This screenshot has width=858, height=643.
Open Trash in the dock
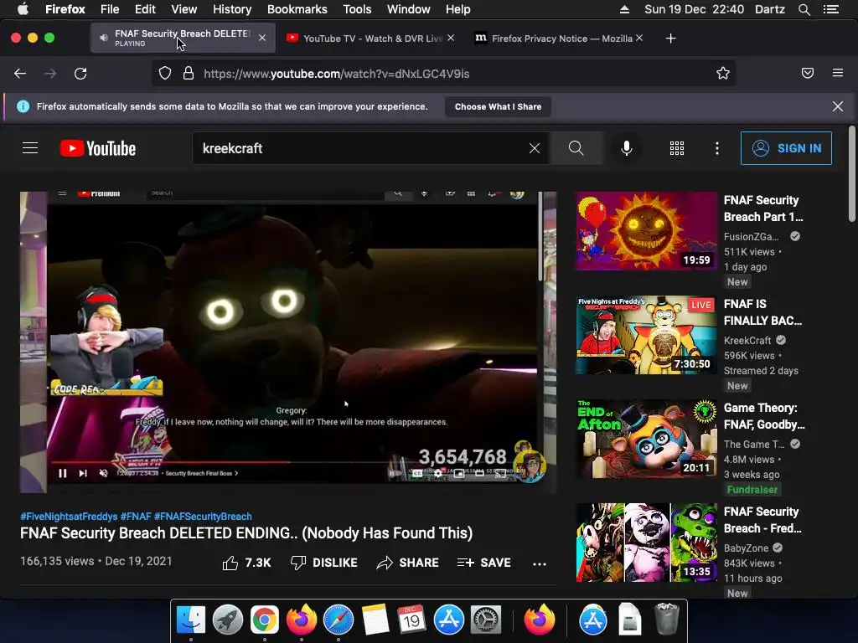coord(667,619)
